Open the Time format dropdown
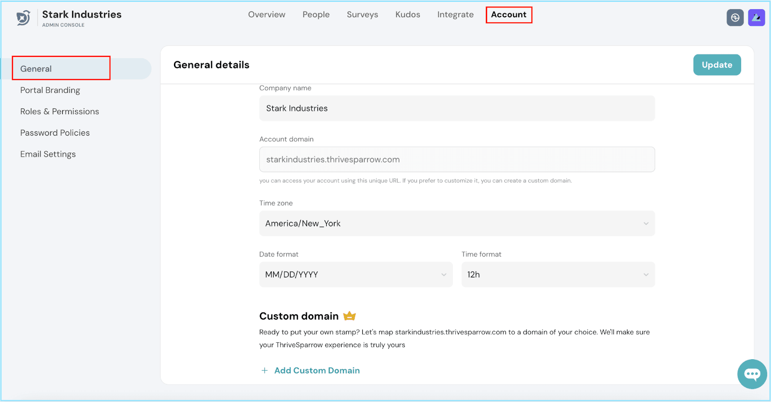Image resolution: width=771 pixels, height=402 pixels. 558,274
